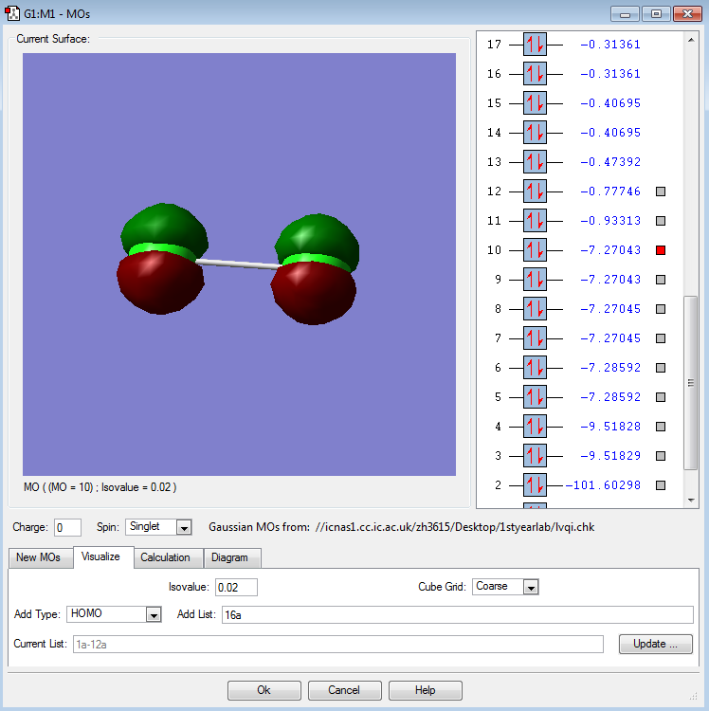This screenshot has height=711, width=709.
Task: Click the scroll down arrow in orbital list
Action: coord(691,501)
